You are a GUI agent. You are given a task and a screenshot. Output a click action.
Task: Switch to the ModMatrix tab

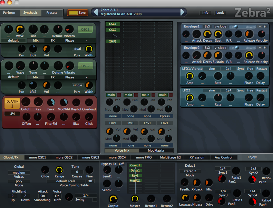[x=156, y=151]
